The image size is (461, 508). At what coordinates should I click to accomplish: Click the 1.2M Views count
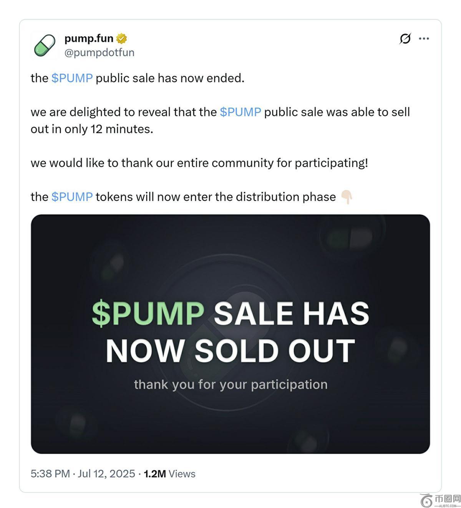[x=169, y=474]
